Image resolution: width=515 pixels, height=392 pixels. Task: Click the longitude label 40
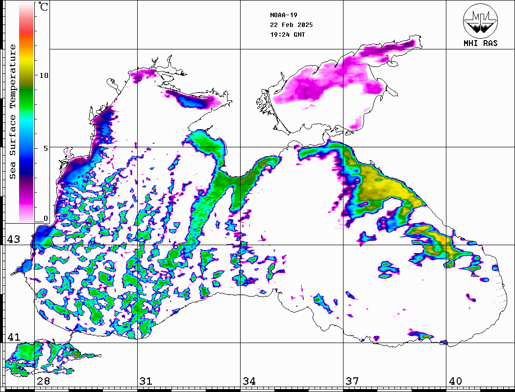[455, 381]
